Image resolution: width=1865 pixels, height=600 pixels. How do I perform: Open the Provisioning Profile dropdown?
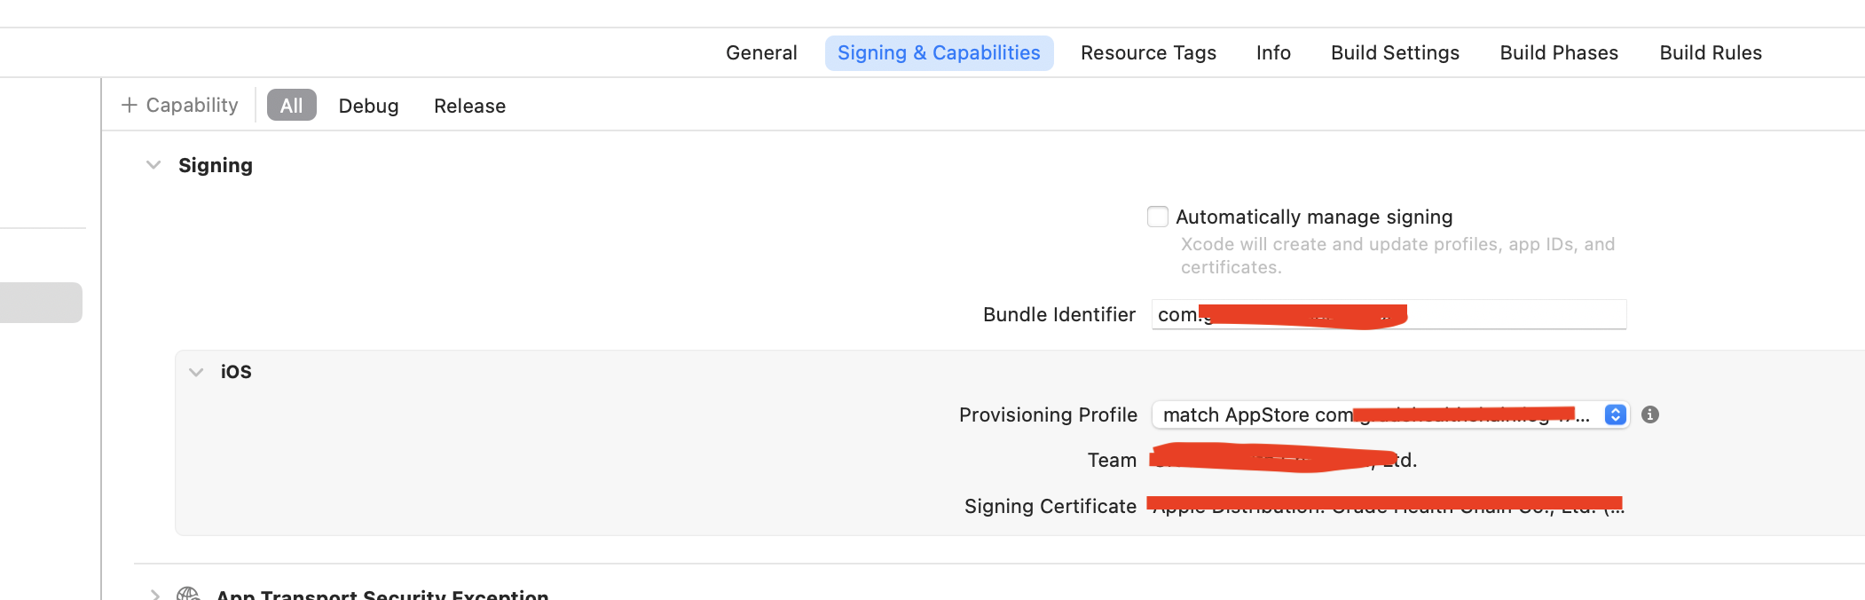coord(1615,414)
